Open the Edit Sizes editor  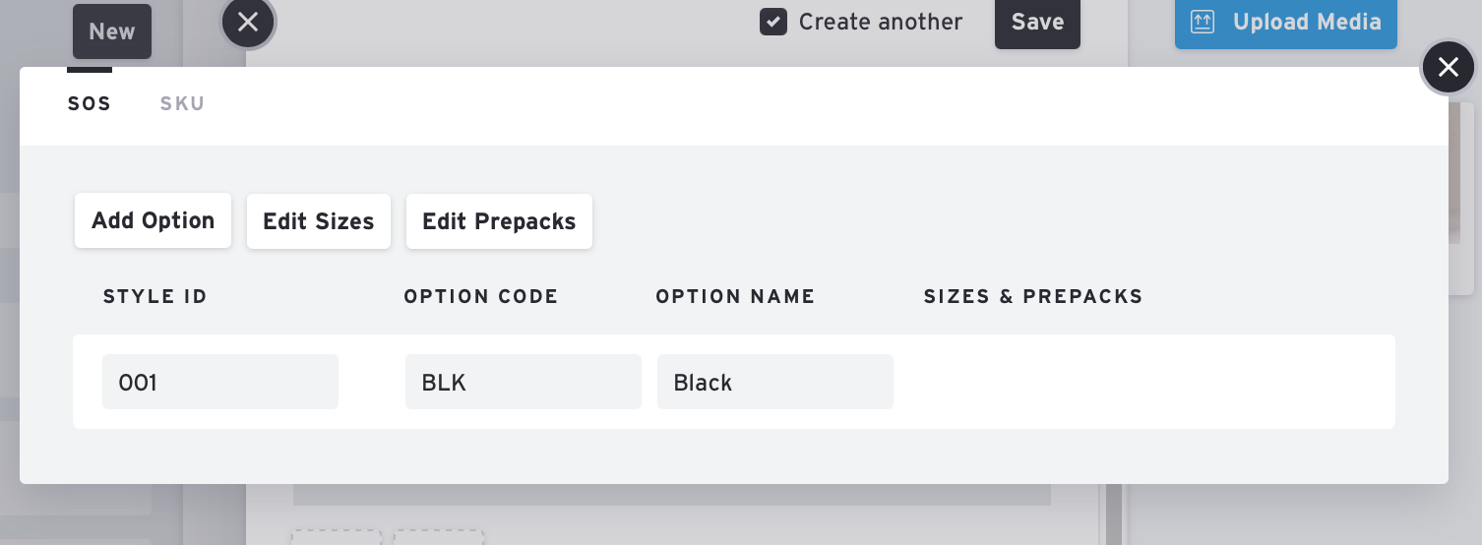coord(318,221)
